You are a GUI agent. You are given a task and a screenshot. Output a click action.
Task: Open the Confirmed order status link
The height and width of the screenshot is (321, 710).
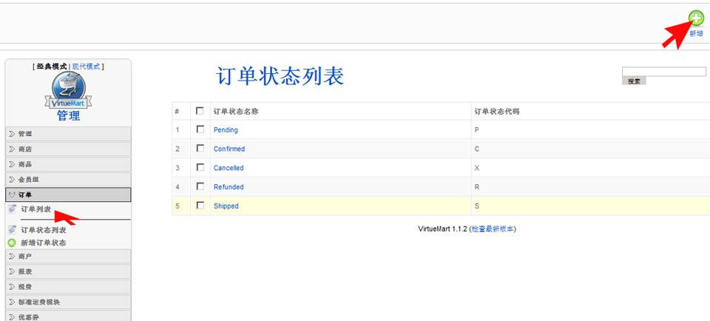click(229, 149)
